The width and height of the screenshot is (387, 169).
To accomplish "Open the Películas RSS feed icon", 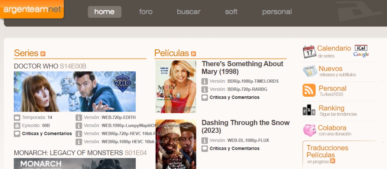I will click(x=193, y=53).
